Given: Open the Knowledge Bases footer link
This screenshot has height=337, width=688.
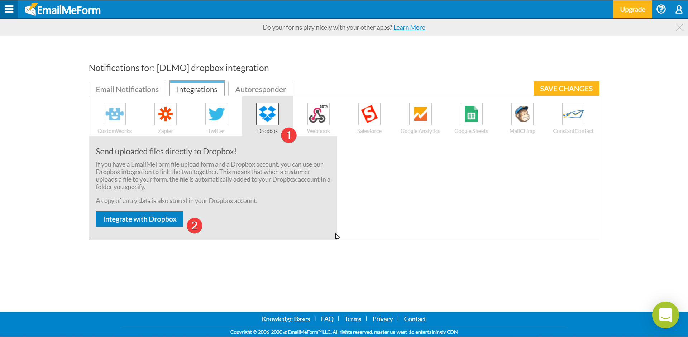Looking at the screenshot, I should coord(286,319).
